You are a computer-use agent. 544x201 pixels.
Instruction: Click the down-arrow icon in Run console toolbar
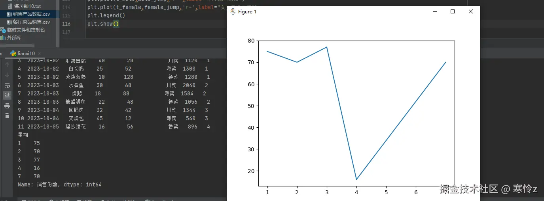tap(7, 75)
